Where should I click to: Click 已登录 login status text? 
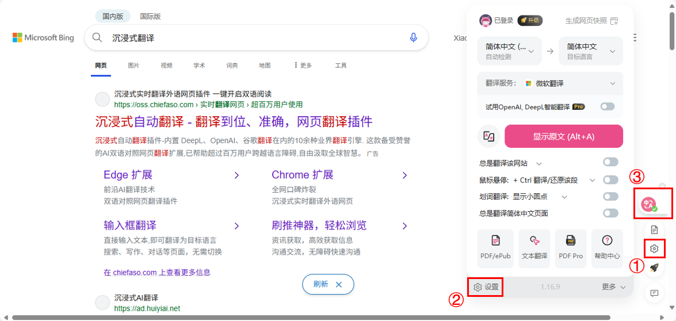503,20
